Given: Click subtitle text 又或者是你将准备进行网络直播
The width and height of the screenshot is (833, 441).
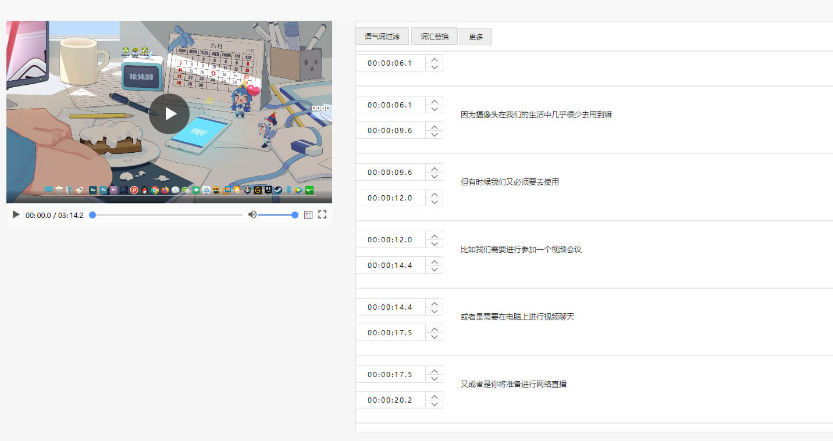Looking at the screenshot, I should pos(514,385).
